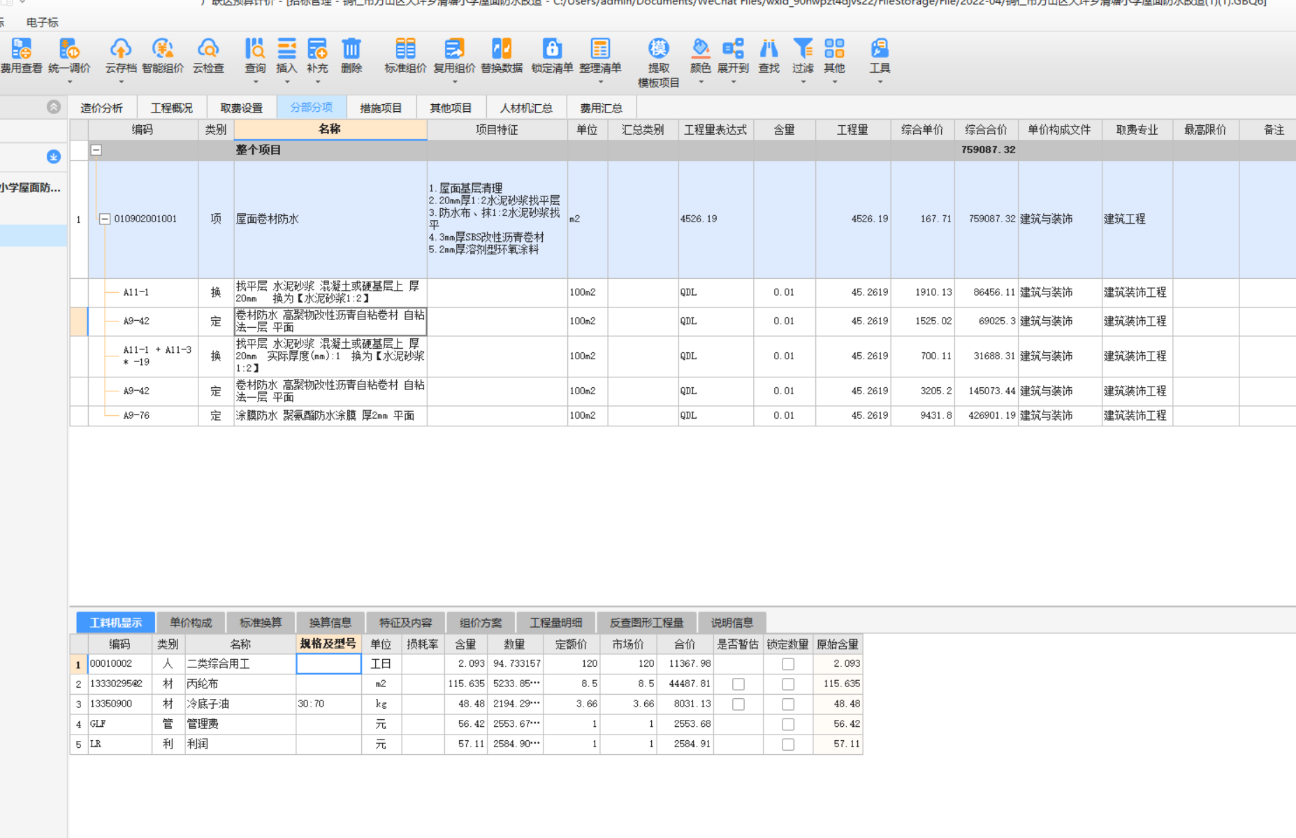Image resolution: width=1296 pixels, height=838 pixels.
Task: Open the 查找 find tool
Action: [x=769, y=56]
